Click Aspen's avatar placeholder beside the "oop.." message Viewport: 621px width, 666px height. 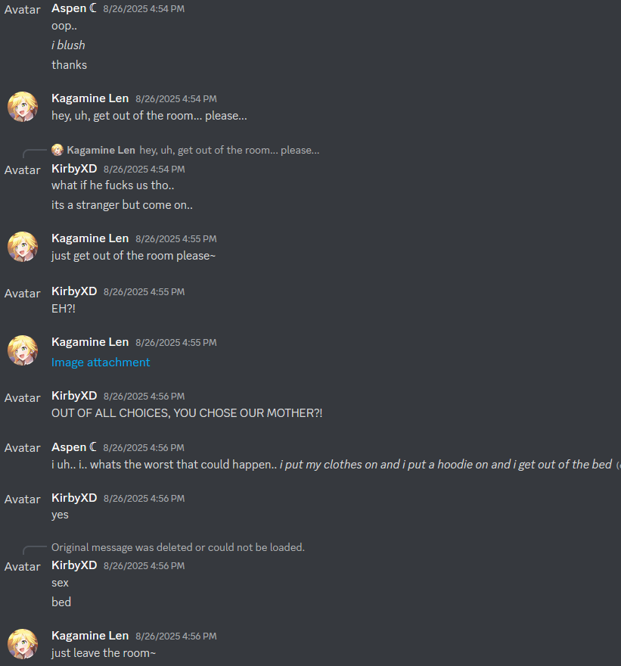23,10
